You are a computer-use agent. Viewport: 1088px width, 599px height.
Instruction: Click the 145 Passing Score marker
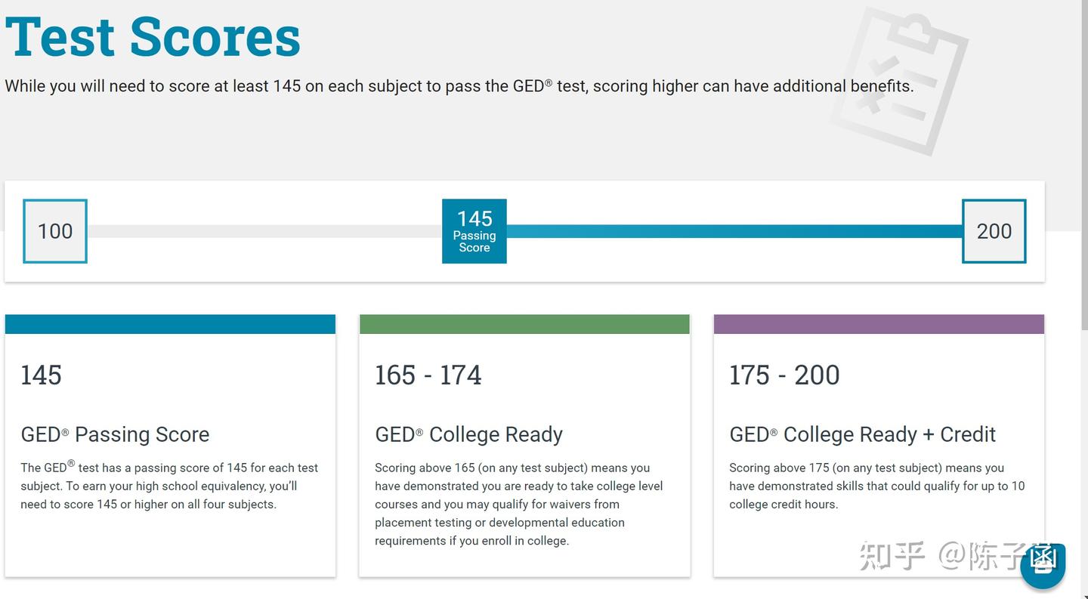tap(474, 231)
